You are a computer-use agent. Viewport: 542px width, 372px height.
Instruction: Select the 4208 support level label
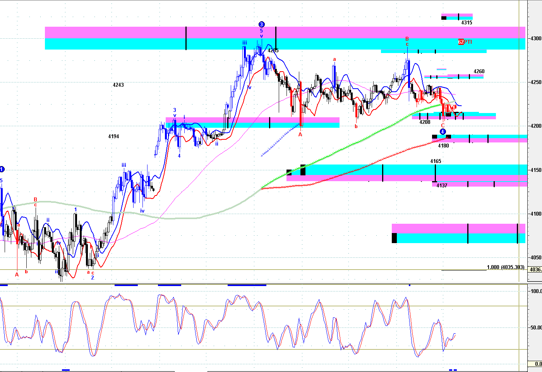425,122
